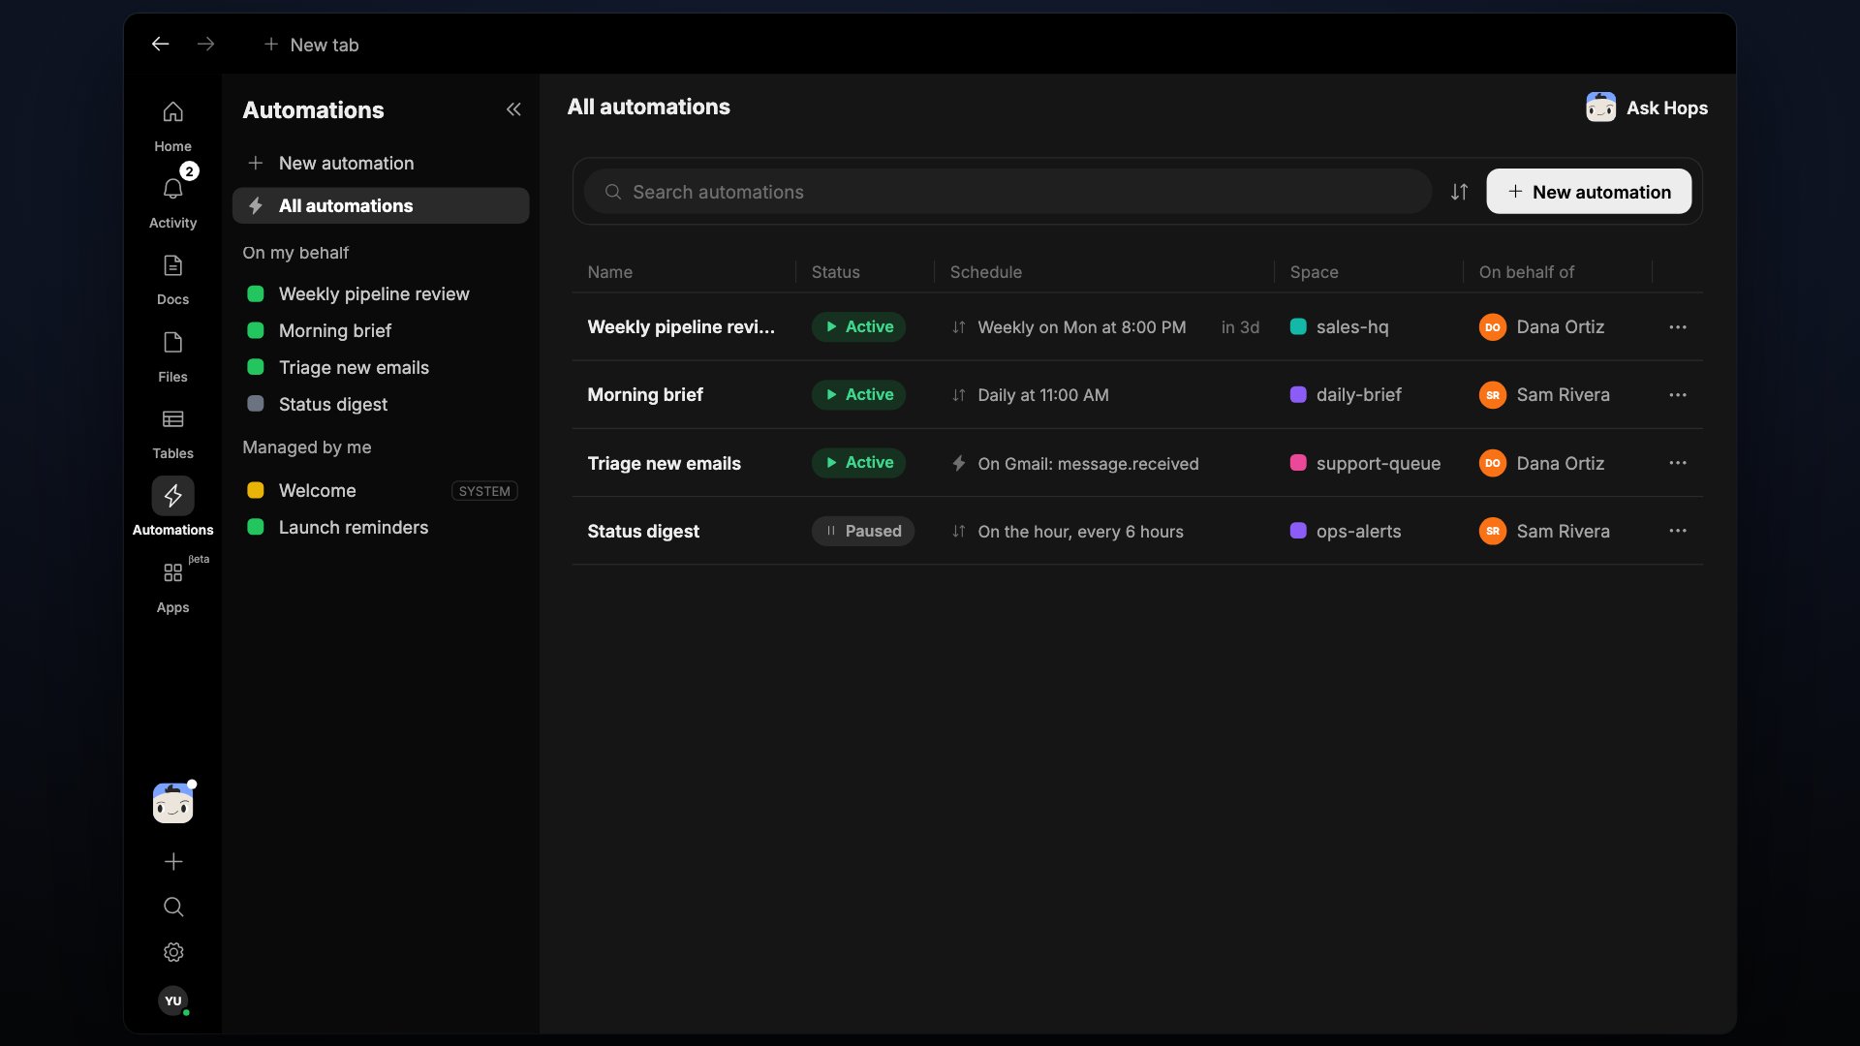Click the sort automations icon

pos(1459,192)
